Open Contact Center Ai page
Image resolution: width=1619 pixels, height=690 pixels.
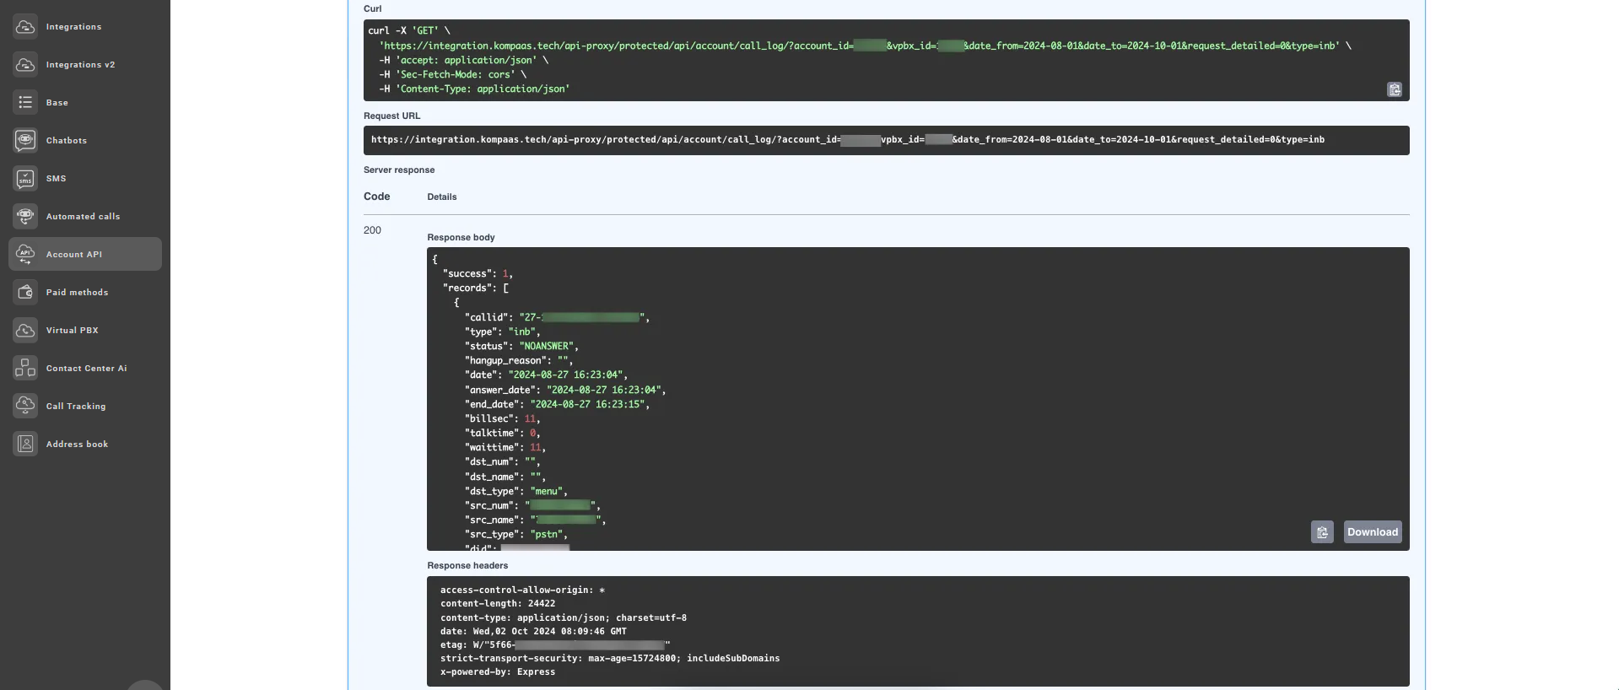(85, 368)
